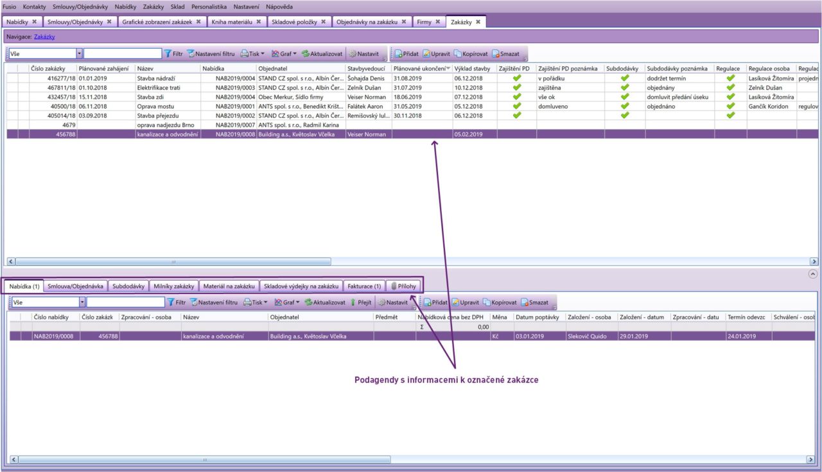Toggle Regulace check for Stavba přejezdu row
The width and height of the screenshot is (822, 472).
coord(730,116)
